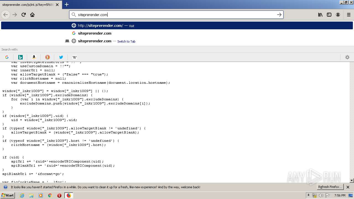Open the Firefox account icon
This screenshot has height=199, width=354.
pyautogui.click(x=338, y=15)
